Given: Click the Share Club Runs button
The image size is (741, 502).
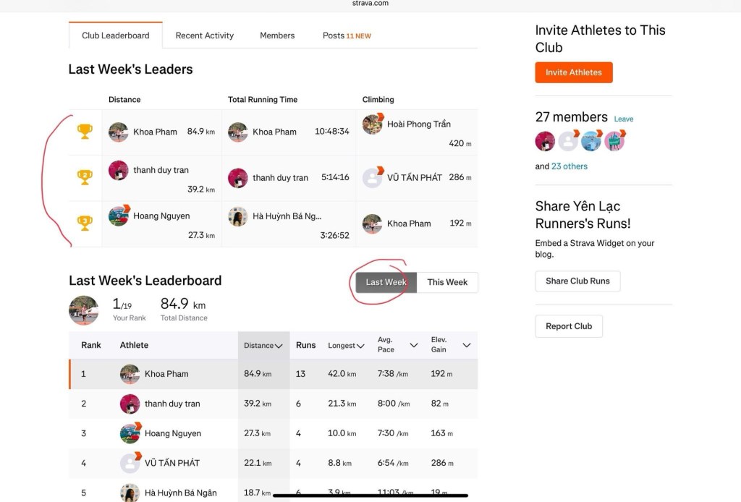Looking at the screenshot, I should tap(577, 281).
